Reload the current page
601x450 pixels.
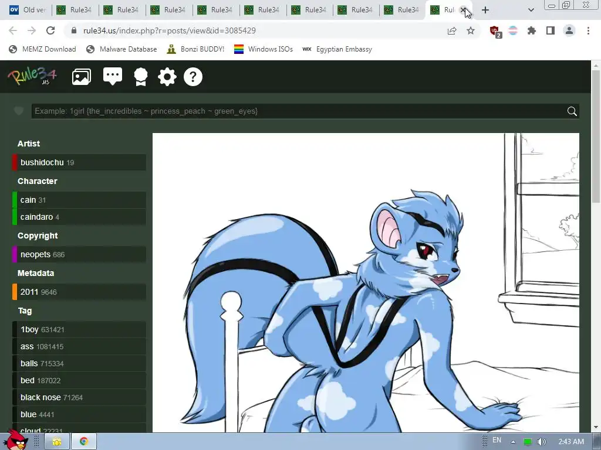point(50,30)
